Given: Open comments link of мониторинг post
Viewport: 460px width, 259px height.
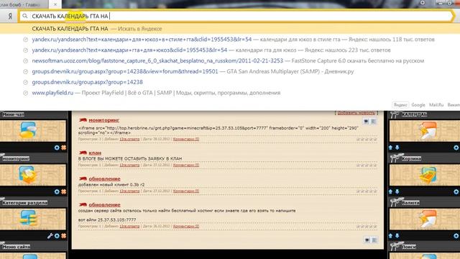Looking at the screenshot, I should pyautogui.click(x=186, y=139).
